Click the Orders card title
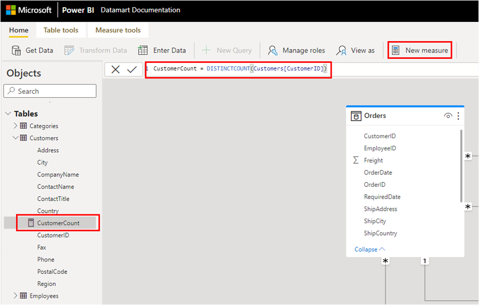The height and width of the screenshot is (305, 479). point(375,116)
